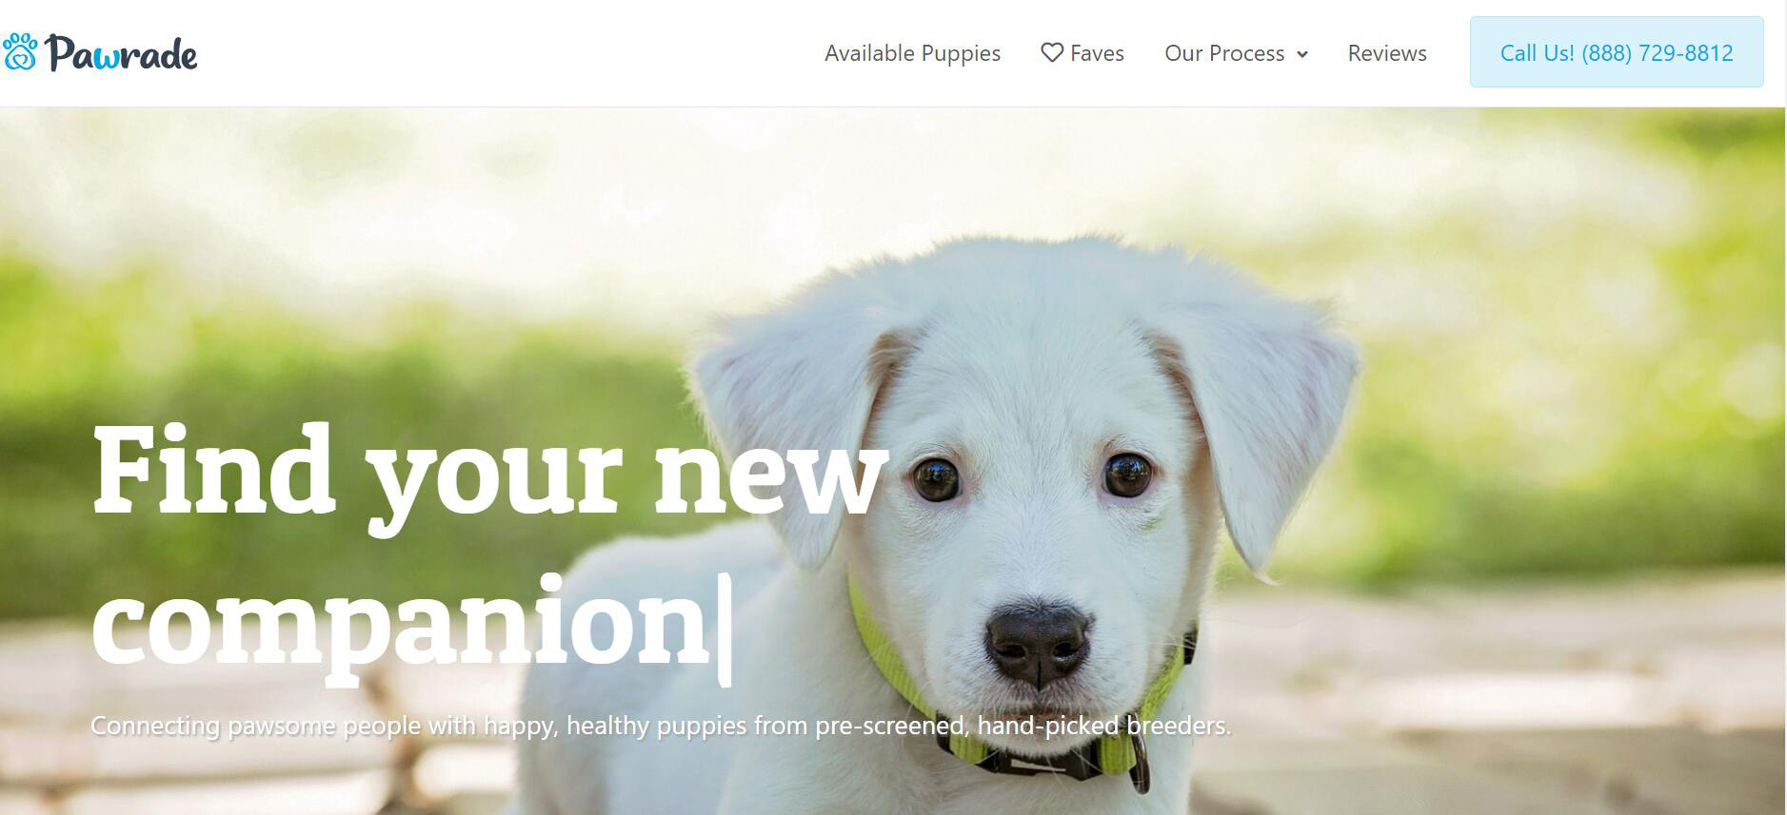Click the phone number in the header

pyautogui.click(x=1658, y=53)
